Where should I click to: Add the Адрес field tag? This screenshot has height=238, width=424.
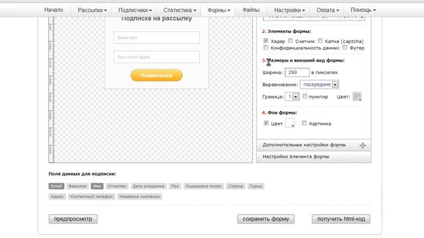[x=58, y=197]
